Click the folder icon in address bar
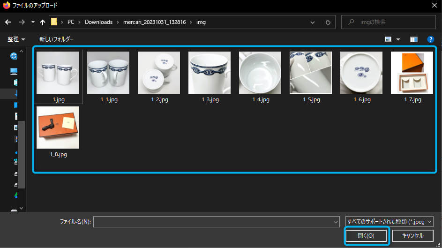Screen dimensions: 442x248 [54, 22]
